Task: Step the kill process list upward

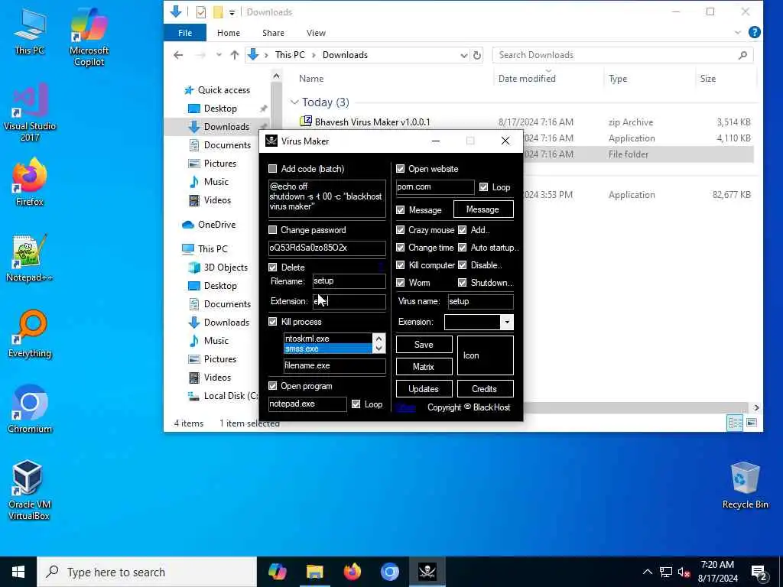Action: (x=379, y=339)
